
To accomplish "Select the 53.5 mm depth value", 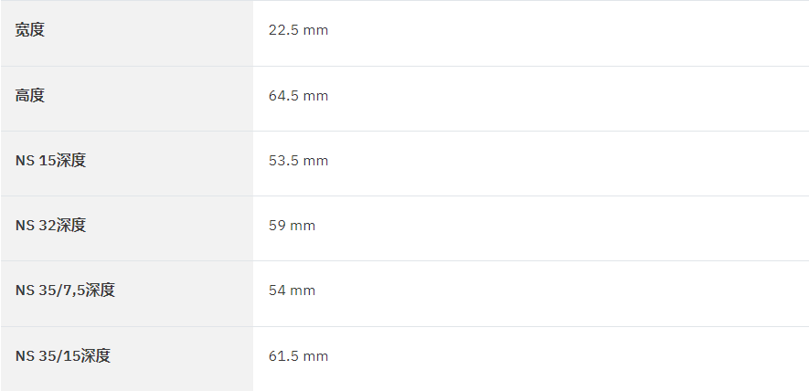I will (x=298, y=161).
